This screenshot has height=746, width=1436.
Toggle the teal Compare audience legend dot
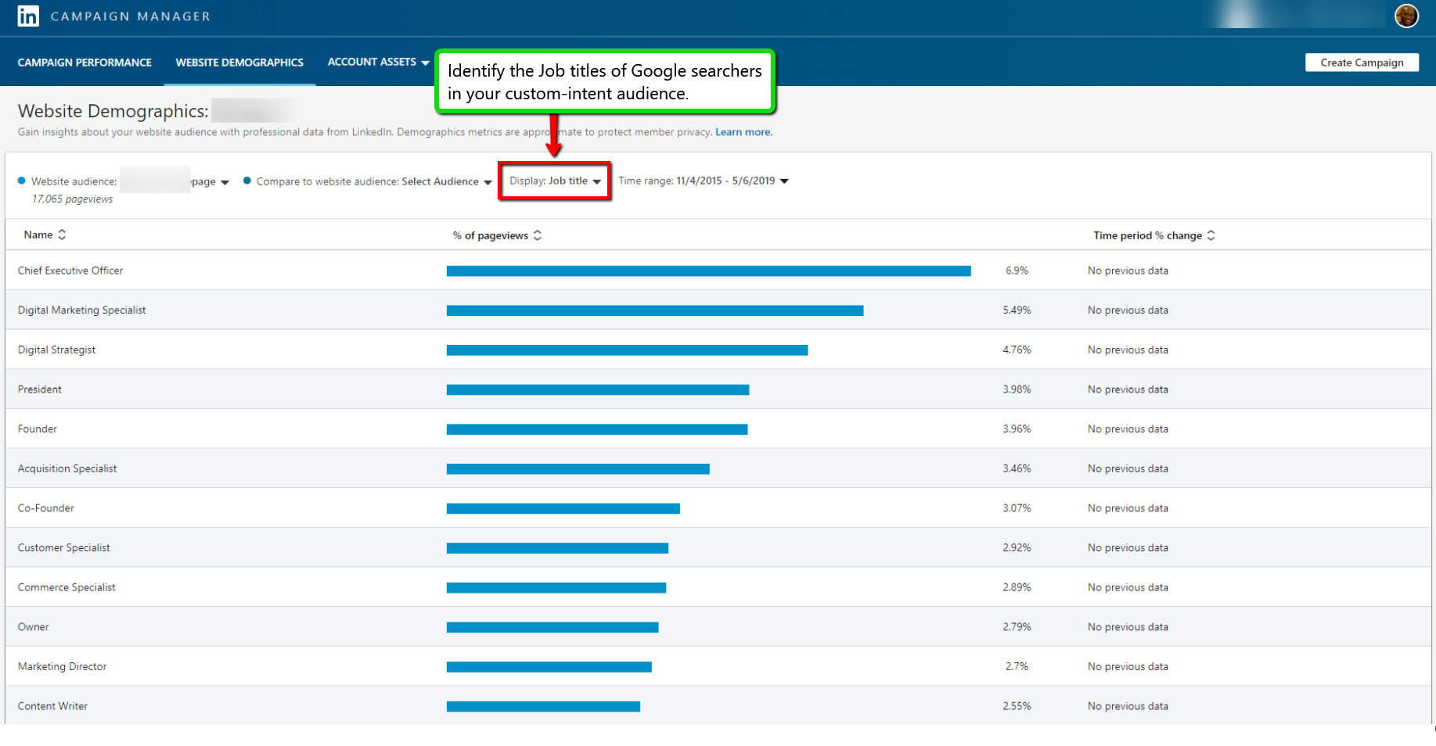(x=247, y=180)
